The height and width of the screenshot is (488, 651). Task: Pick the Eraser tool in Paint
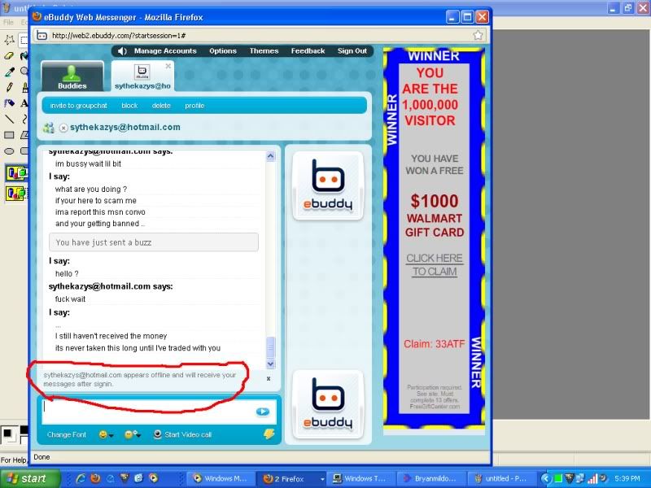[x=9, y=55]
